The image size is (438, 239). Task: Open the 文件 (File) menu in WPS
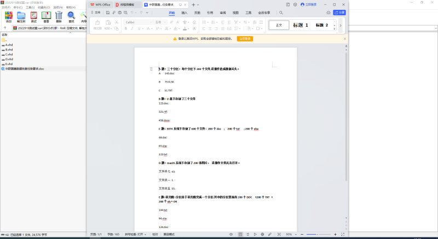pyautogui.click(x=95, y=12)
